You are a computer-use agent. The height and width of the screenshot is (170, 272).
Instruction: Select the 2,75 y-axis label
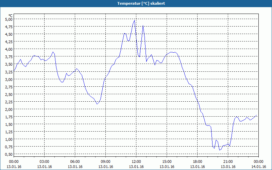tap(9, 87)
